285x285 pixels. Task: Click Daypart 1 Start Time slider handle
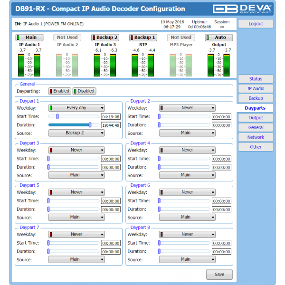point(57,116)
